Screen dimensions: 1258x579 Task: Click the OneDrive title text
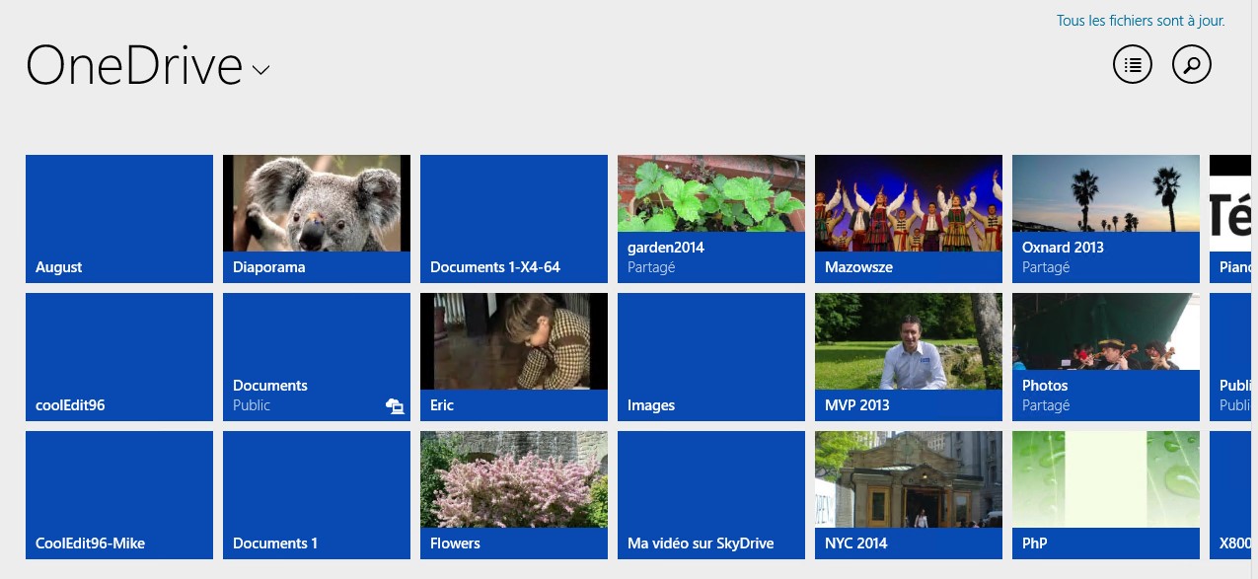(134, 65)
